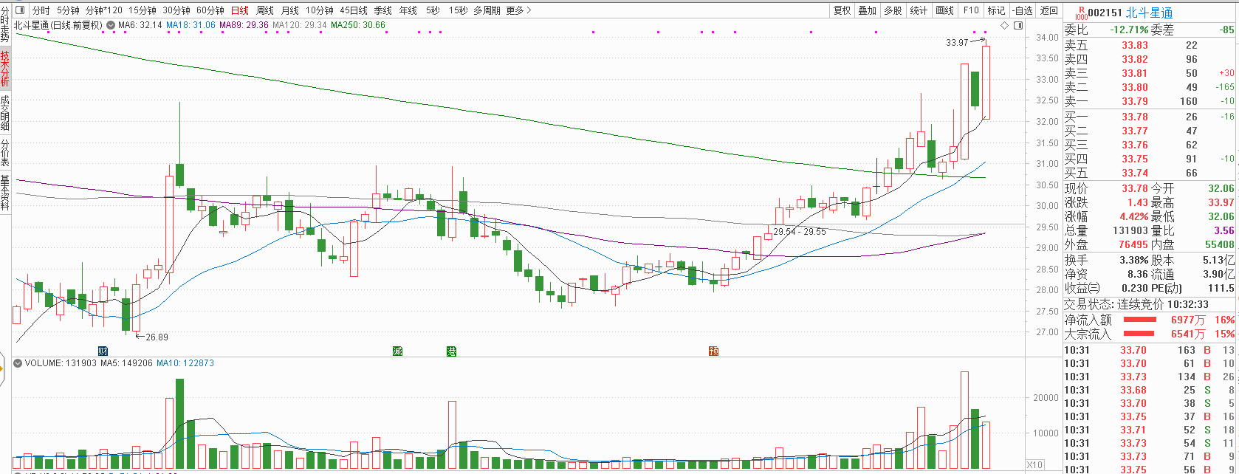Click the 预 forecast marker
Screen dimensions: 1239x474
point(713,351)
